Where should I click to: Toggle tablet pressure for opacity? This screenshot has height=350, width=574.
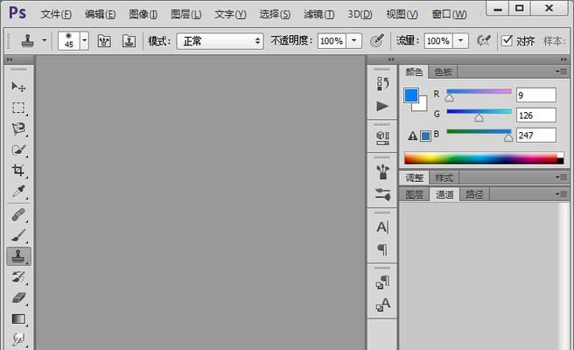pos(377,40)
